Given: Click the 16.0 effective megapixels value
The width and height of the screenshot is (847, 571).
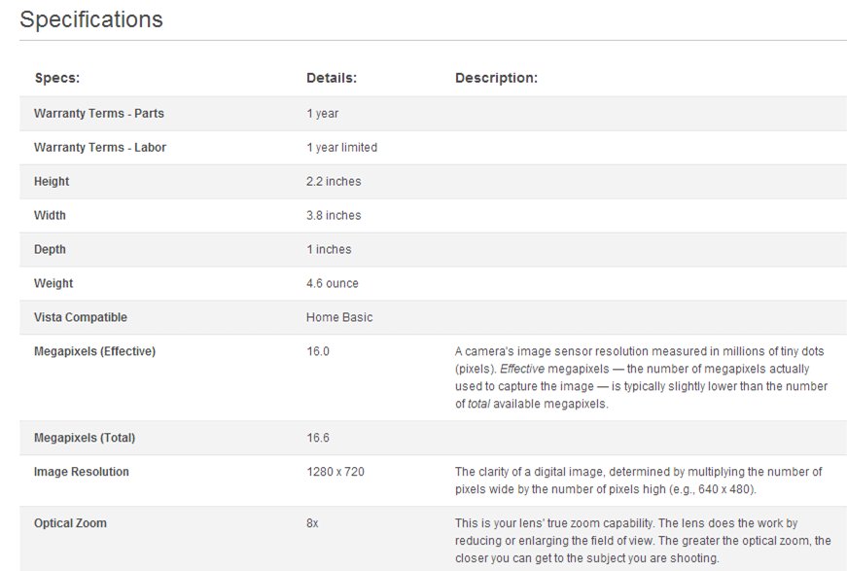Looking at the screenshot, I should (x=318, y=352).
